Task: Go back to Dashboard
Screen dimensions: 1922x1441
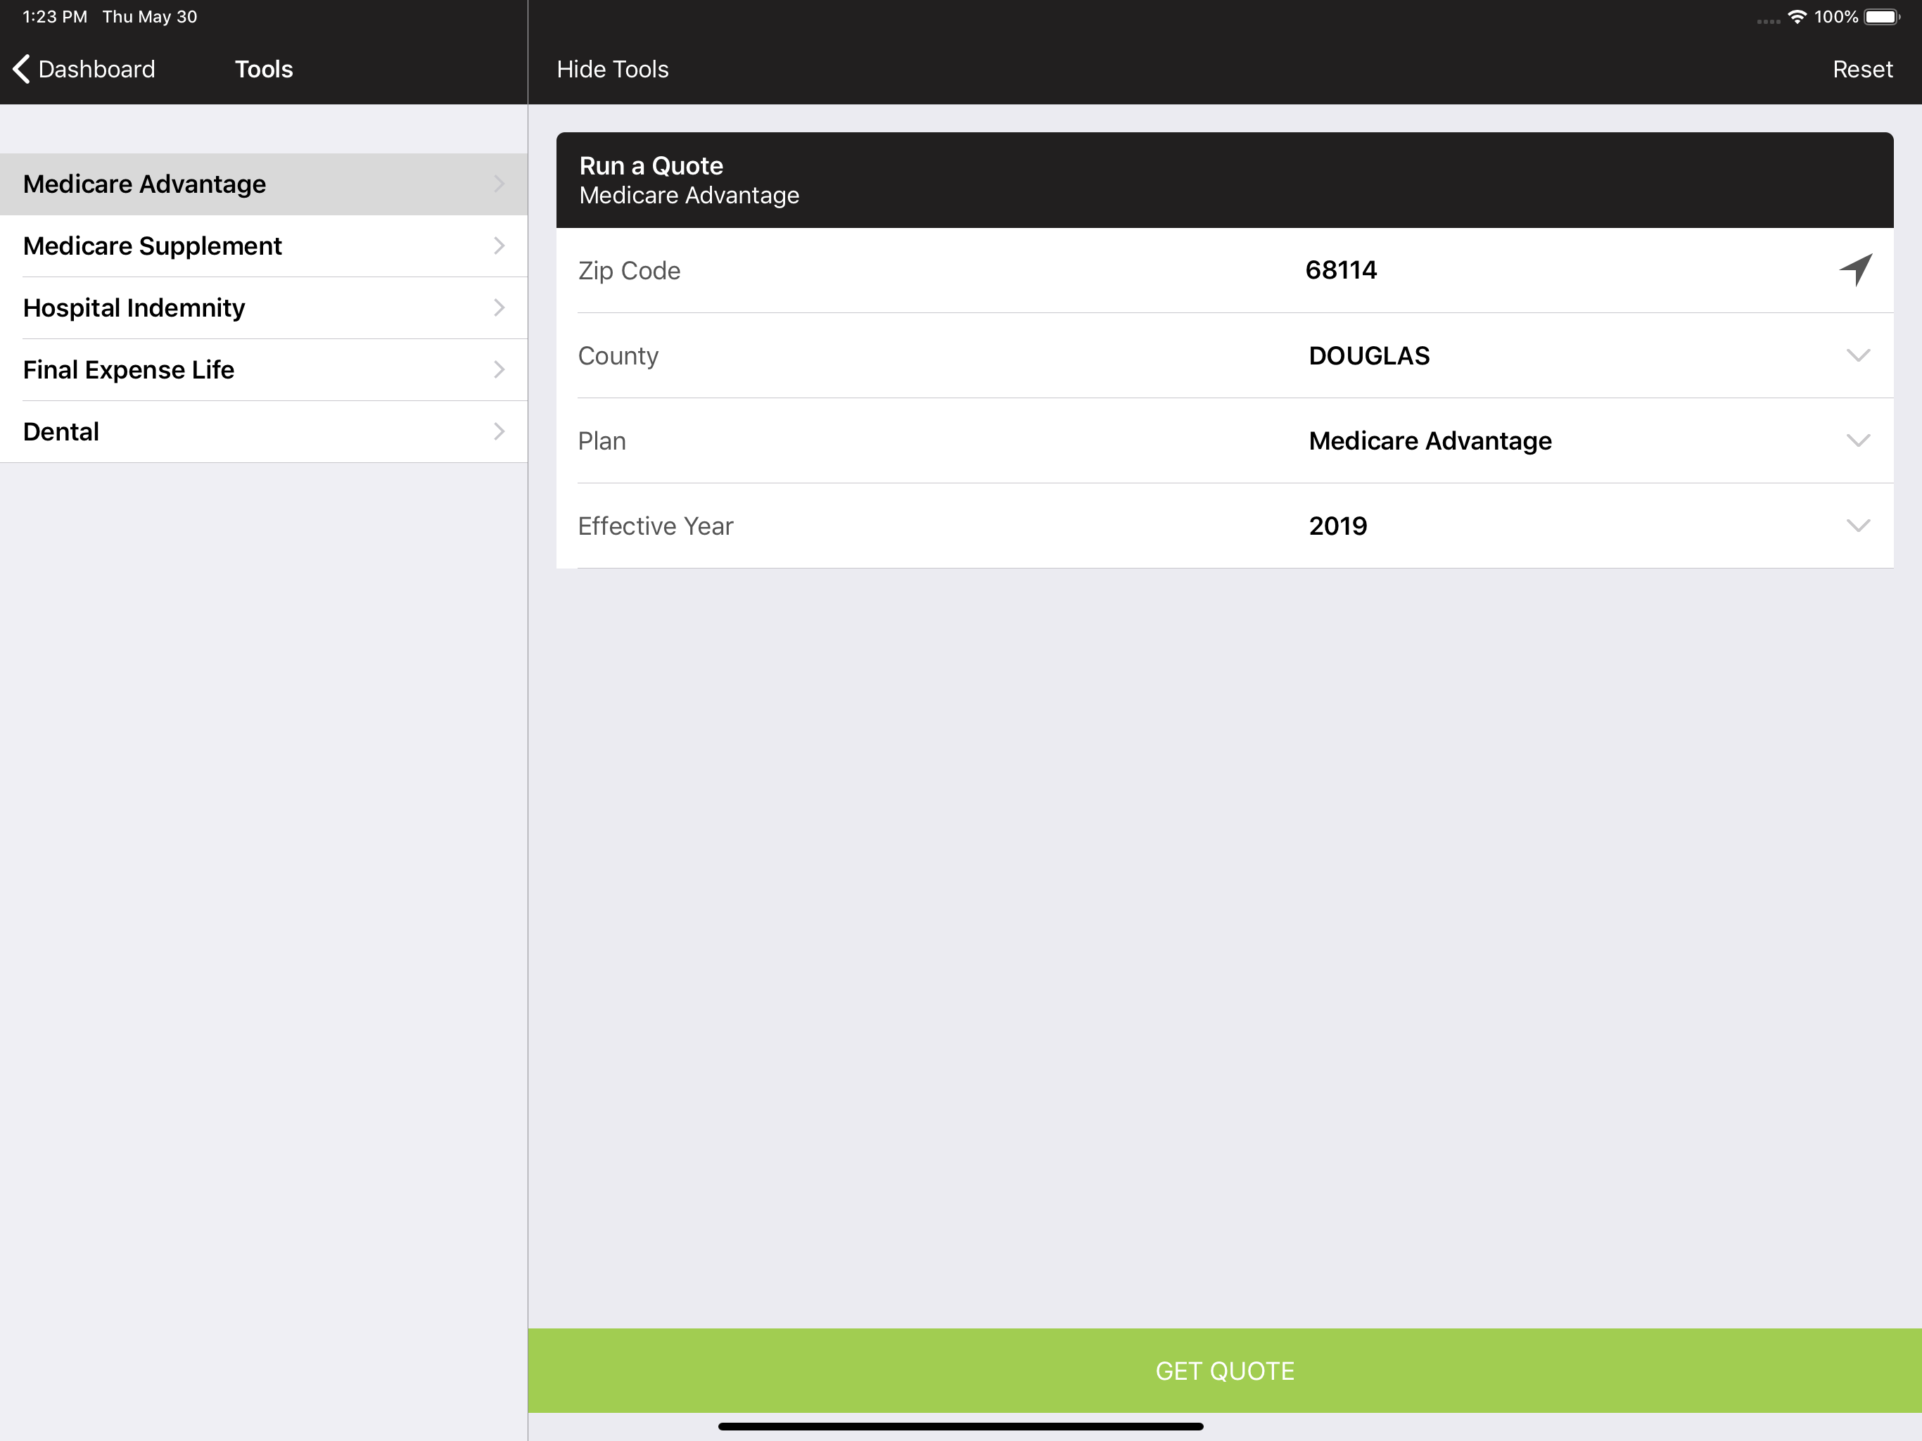Action: (x=84, y=69)
